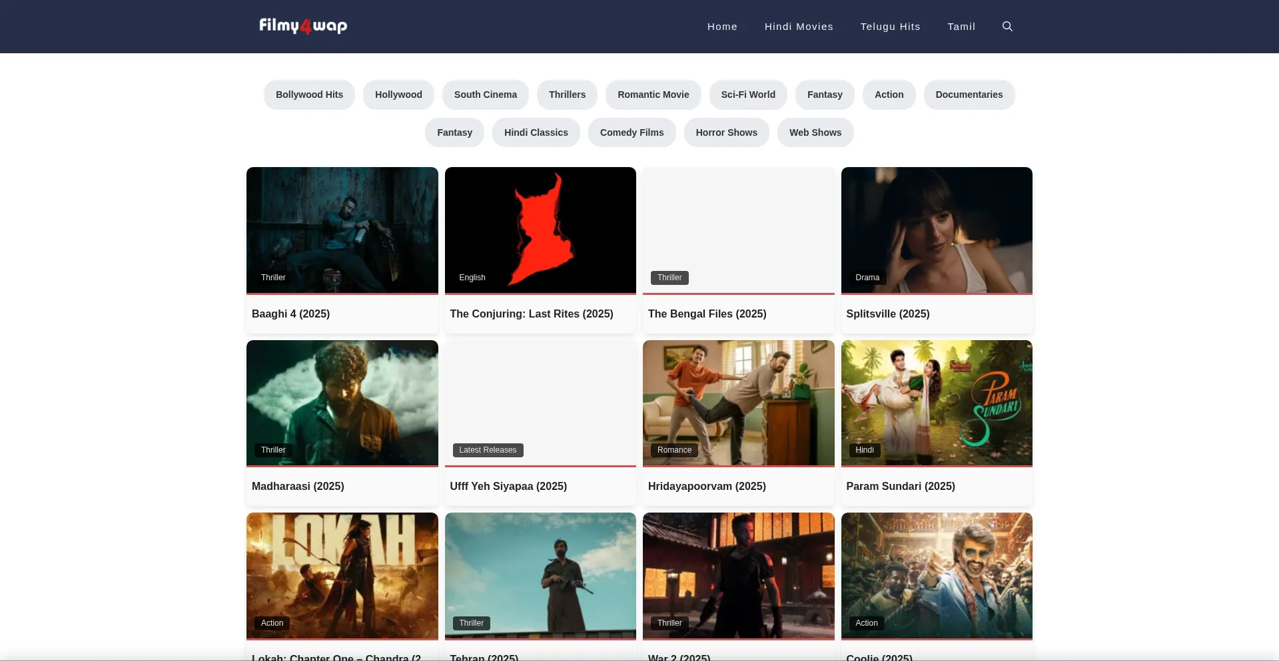
Task: Click the Filmy4wap site logo
Action: (303, 26)
